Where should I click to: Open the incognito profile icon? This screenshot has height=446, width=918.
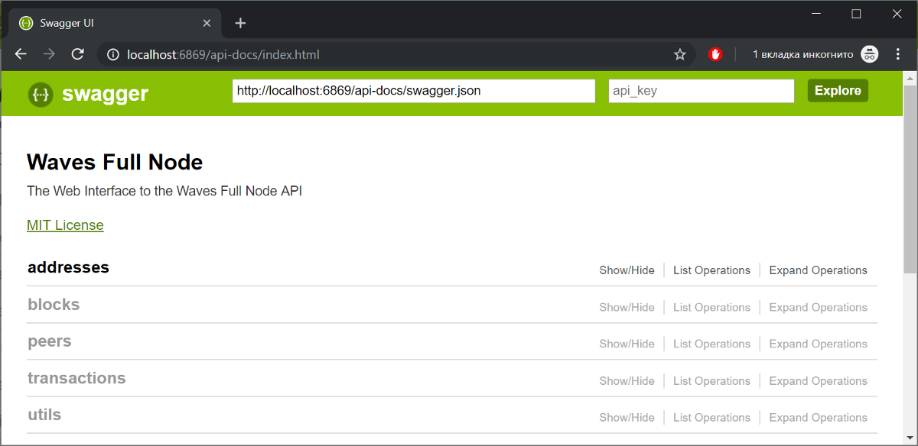(x=870, y=54)
